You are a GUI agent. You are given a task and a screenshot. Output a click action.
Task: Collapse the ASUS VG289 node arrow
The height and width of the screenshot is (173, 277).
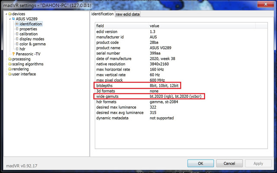(10, 19)
